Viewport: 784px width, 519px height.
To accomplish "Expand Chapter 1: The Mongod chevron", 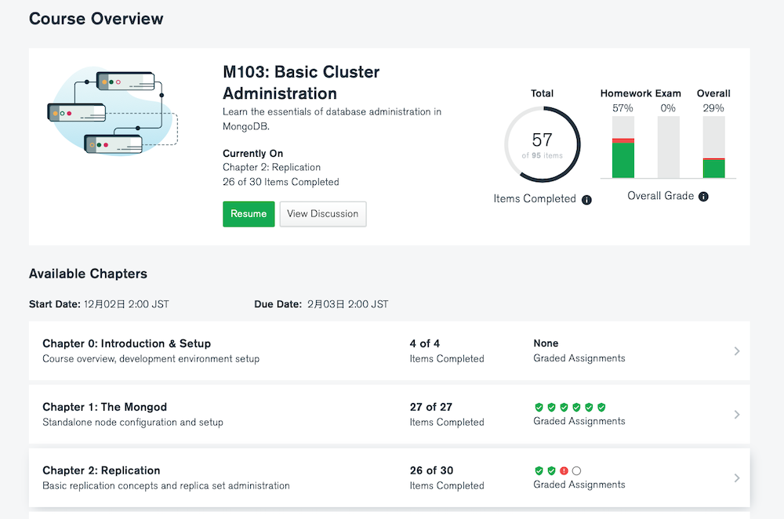I will [737, 415].
